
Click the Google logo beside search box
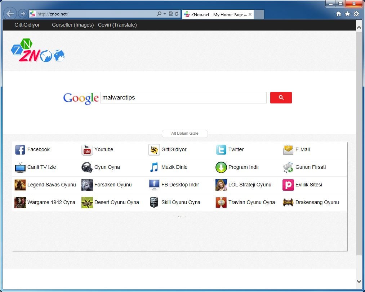[81, 98]
